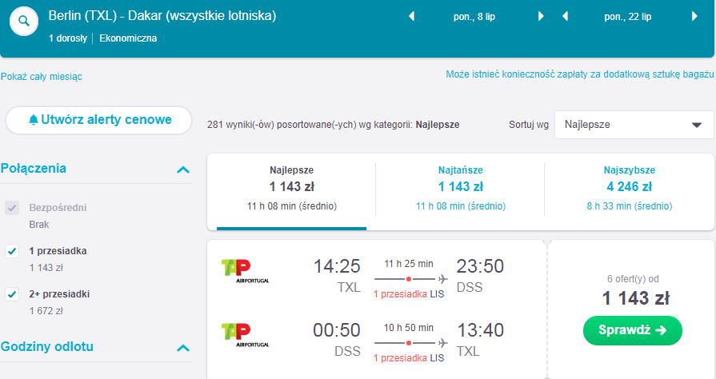Click the Ekonomiczna cabin class text

(128, 38)
